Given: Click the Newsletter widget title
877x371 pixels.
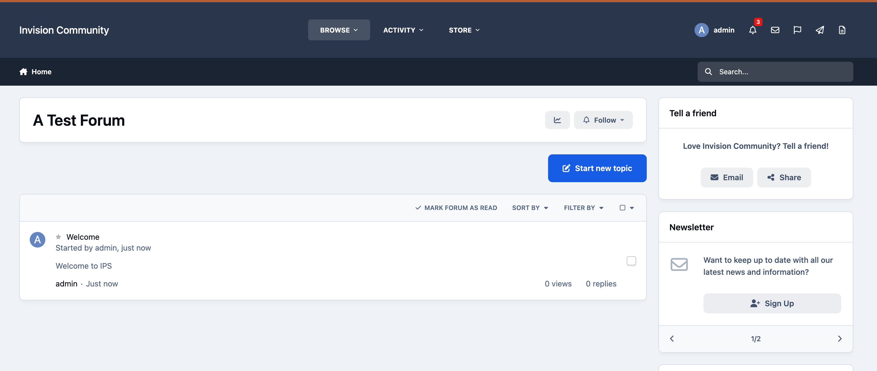Looking at the screenshot, I should 691,227.
